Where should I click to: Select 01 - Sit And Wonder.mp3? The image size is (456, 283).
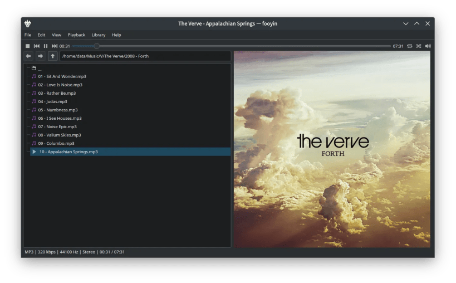click(131, 76)
